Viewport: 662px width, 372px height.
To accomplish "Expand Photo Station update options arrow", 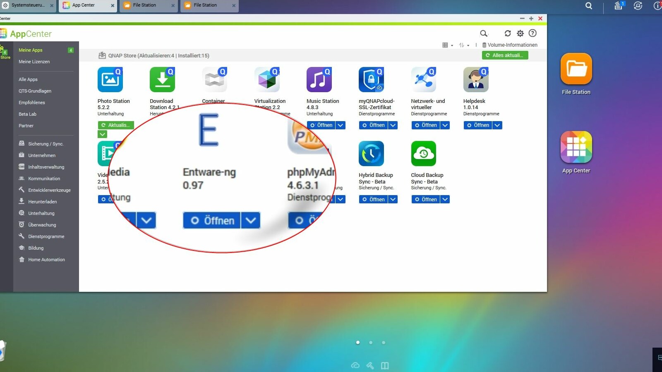I will point(102,134).
